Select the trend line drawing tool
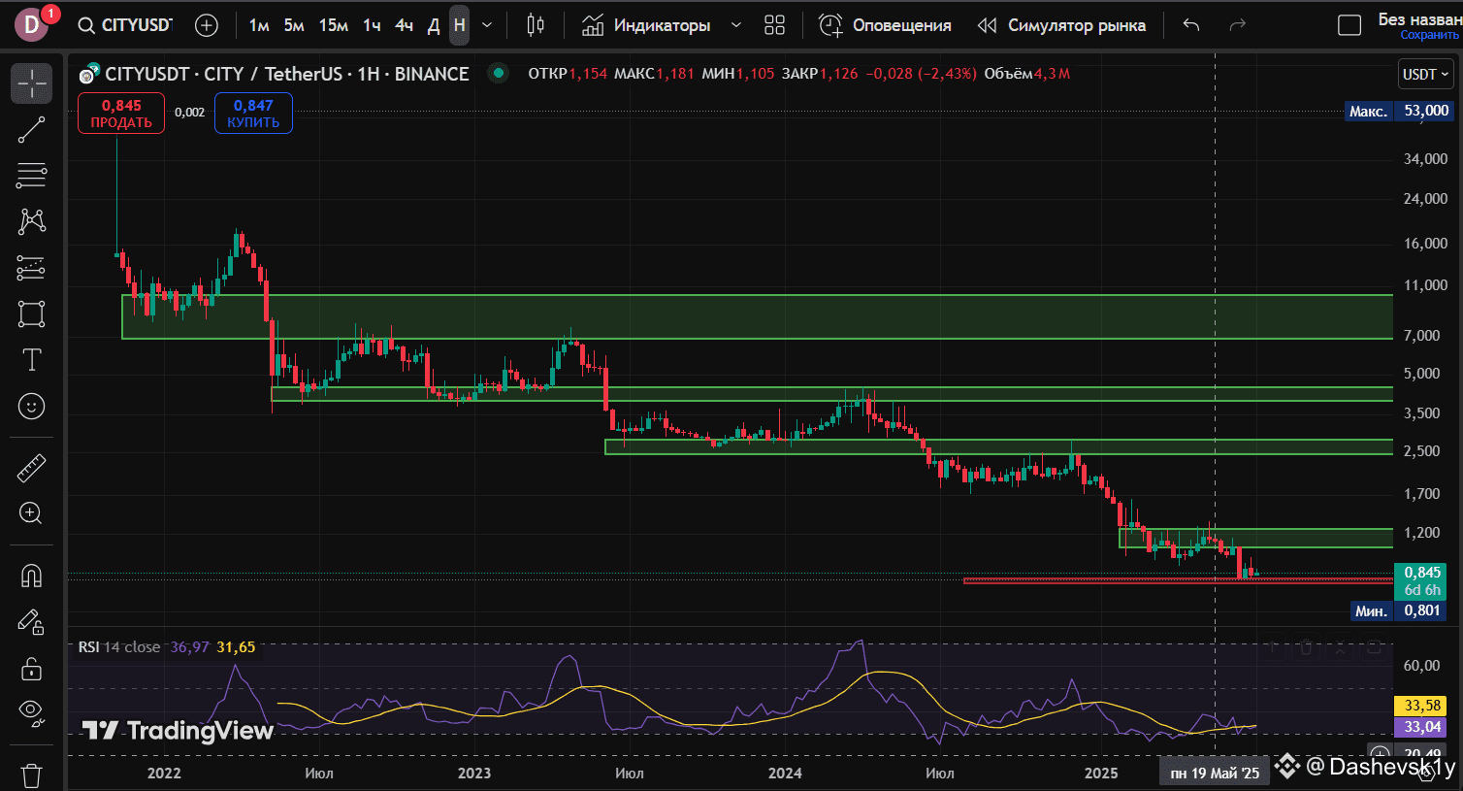The height and width of the screenshot is (791, 1463). point(31,130)
